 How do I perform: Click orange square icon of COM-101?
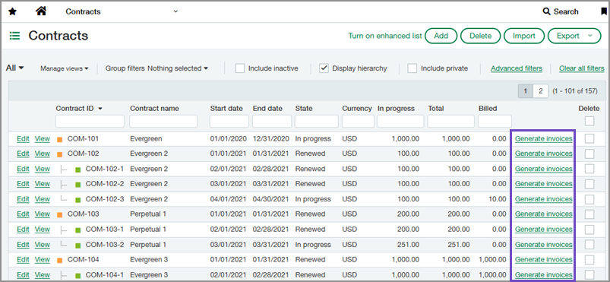pyautogui.click(x=59, y=139)
